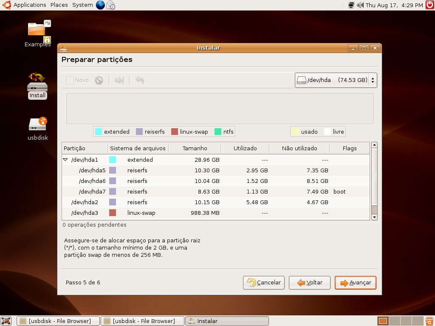
Task: Click the purple swatch in /dev/hda2 row
Action: 112,202
